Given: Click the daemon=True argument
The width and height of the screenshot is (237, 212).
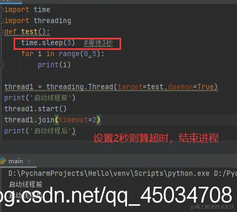Looking at the screenshot, I should (191, 87).
